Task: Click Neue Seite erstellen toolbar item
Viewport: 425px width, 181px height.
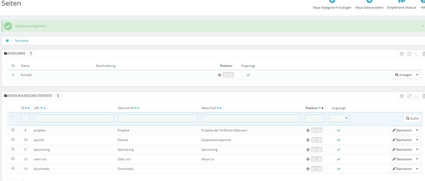Action: (369, 5)
